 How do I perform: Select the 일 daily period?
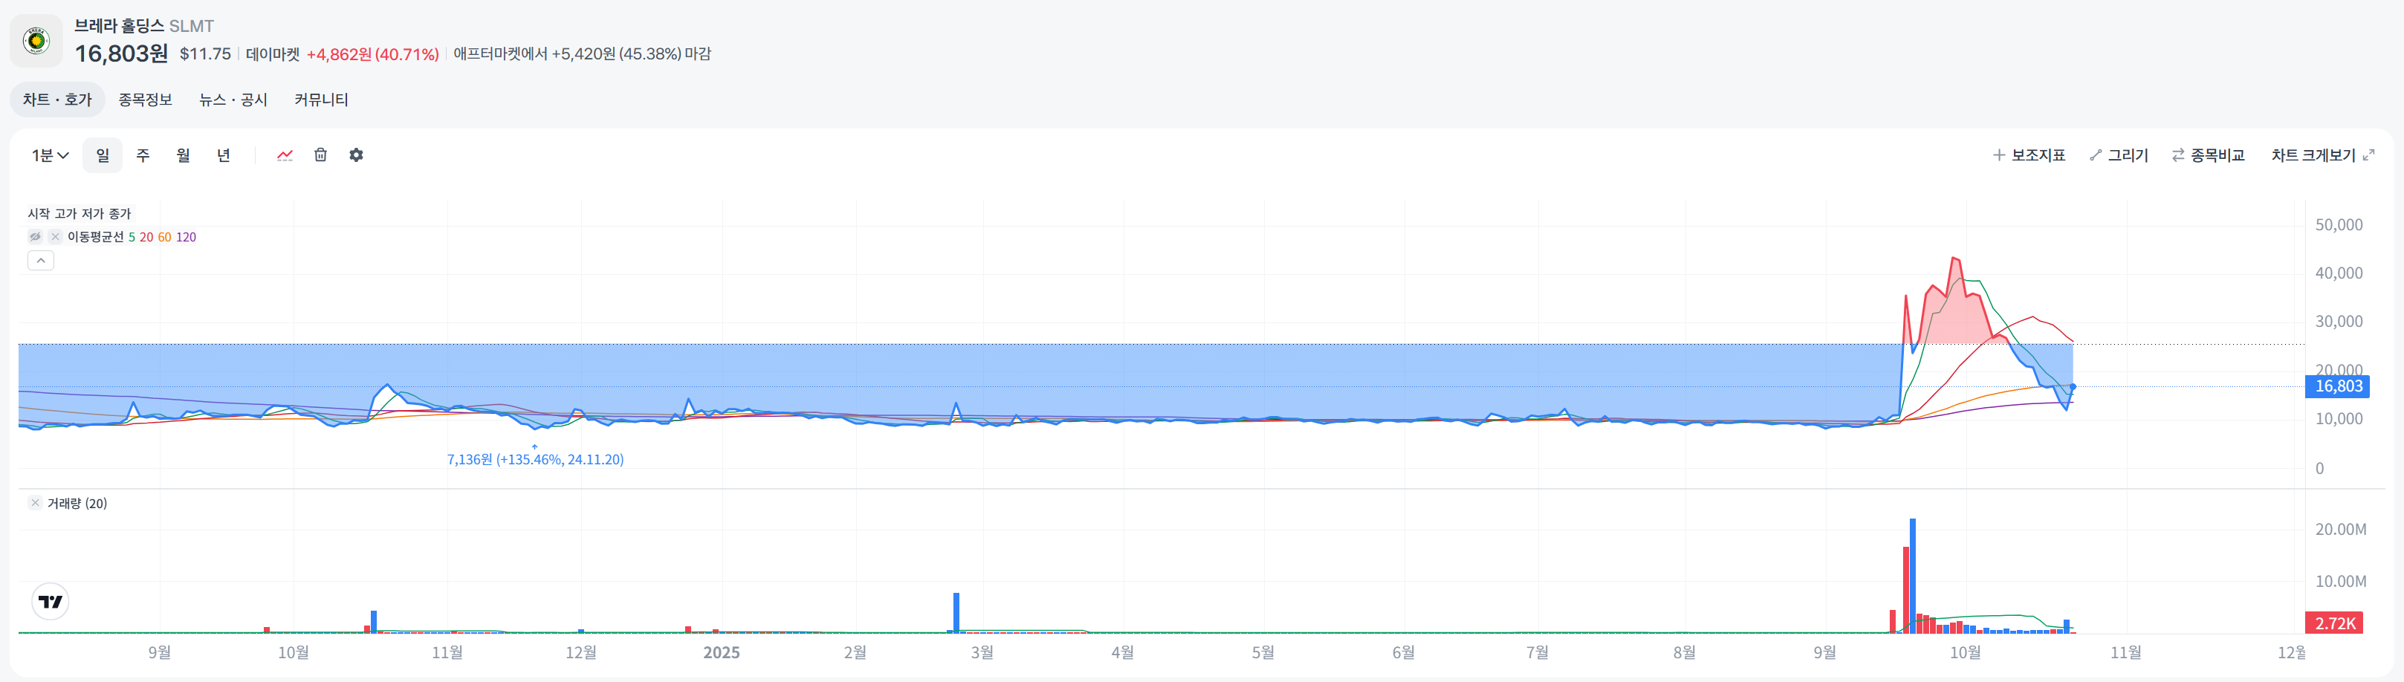tap(103, 155)
